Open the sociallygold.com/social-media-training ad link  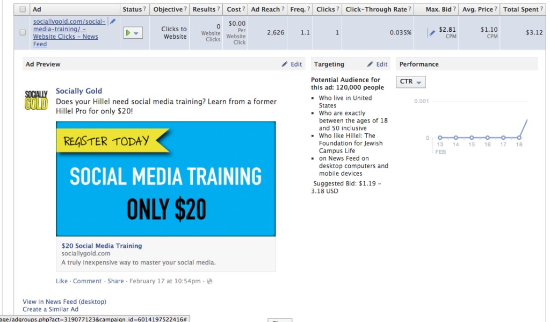coord(69,33)
